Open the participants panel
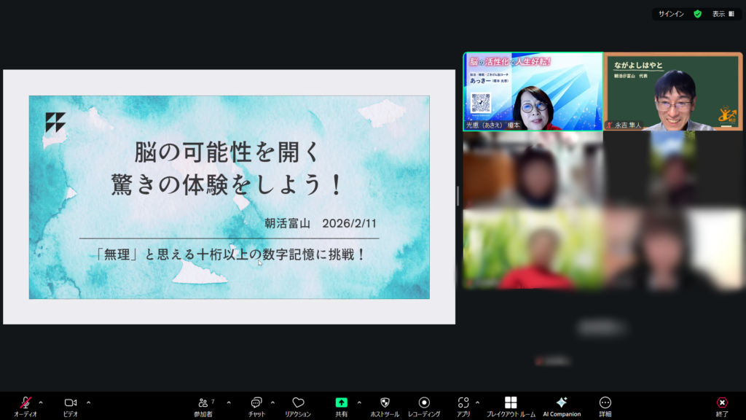Screen dimensions: 746x420 coord(203,403)
